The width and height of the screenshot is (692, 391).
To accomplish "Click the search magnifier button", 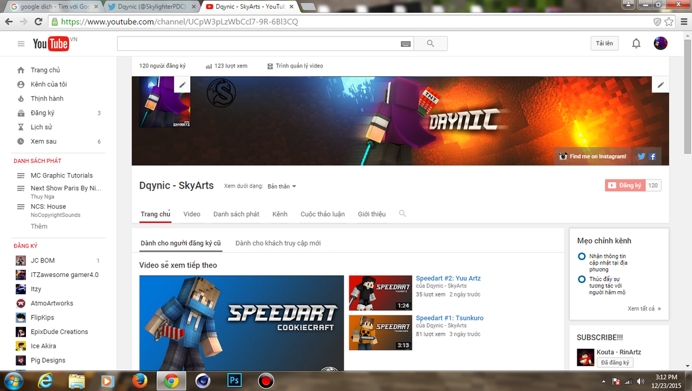I will pyautogui.click(x=430, y=44).
